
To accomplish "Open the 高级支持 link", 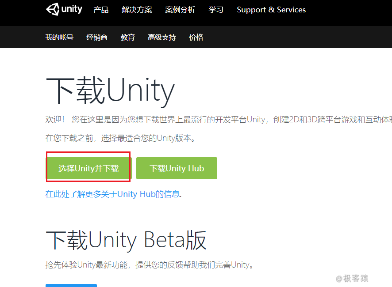I will 162,37.
